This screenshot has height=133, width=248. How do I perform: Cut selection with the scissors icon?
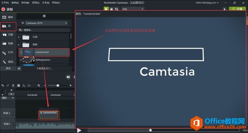(x=13, y=86)
